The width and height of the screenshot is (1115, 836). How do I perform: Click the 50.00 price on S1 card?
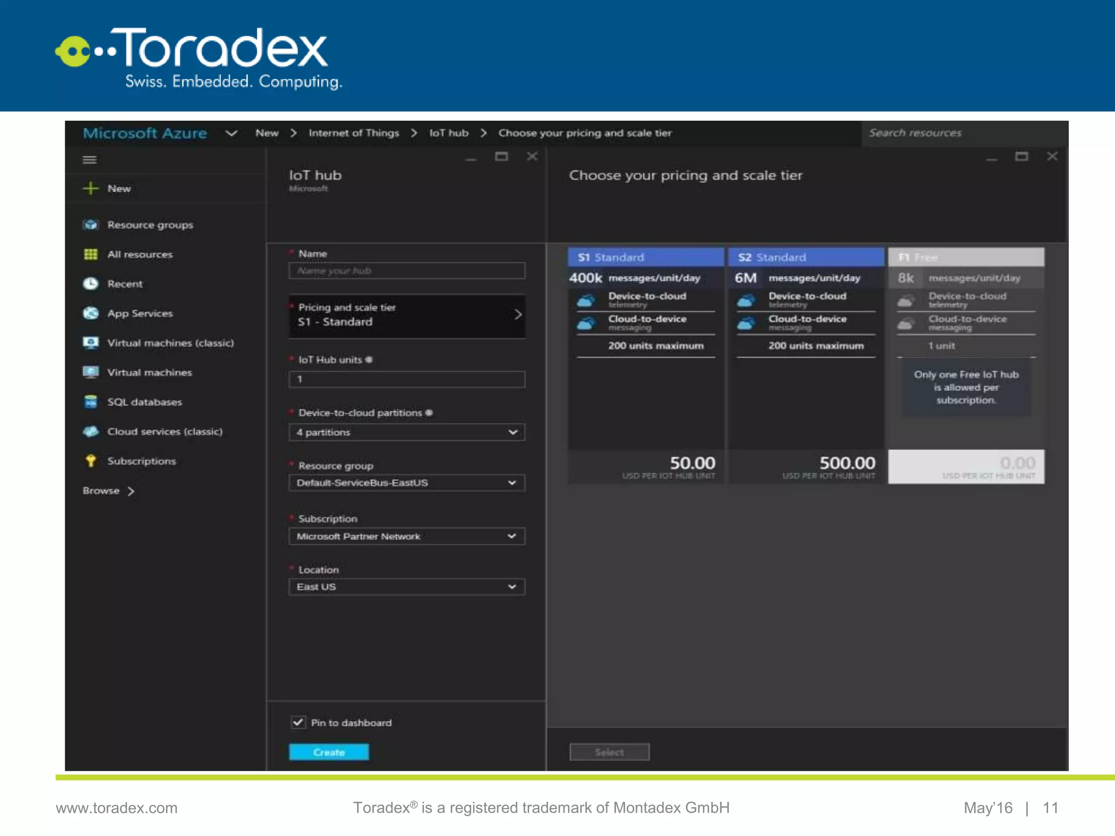click(692, 463)
